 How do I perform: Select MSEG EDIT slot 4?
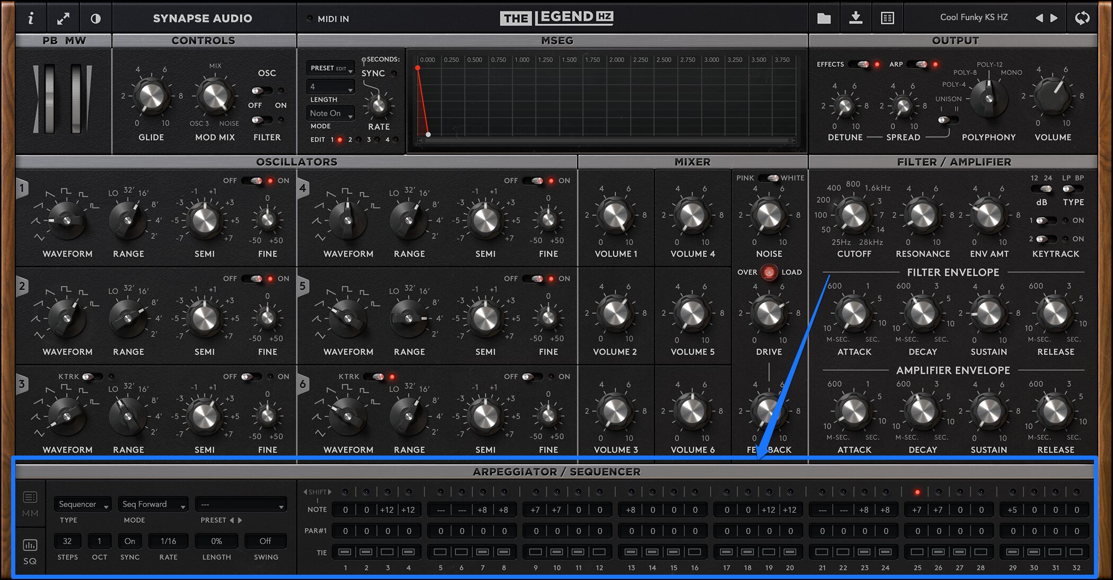click(x=395, y=140)
